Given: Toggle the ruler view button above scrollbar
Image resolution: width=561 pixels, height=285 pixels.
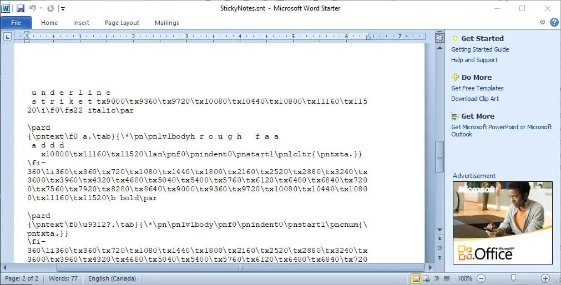Looking at the screenshot, I should 439,38.
